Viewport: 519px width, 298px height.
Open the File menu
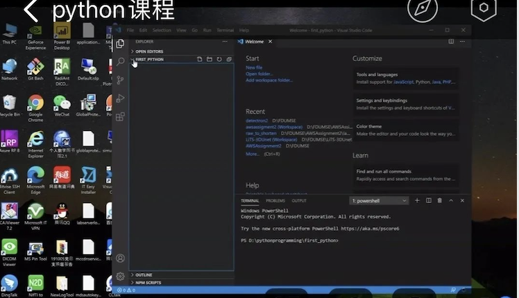(130, 30)
